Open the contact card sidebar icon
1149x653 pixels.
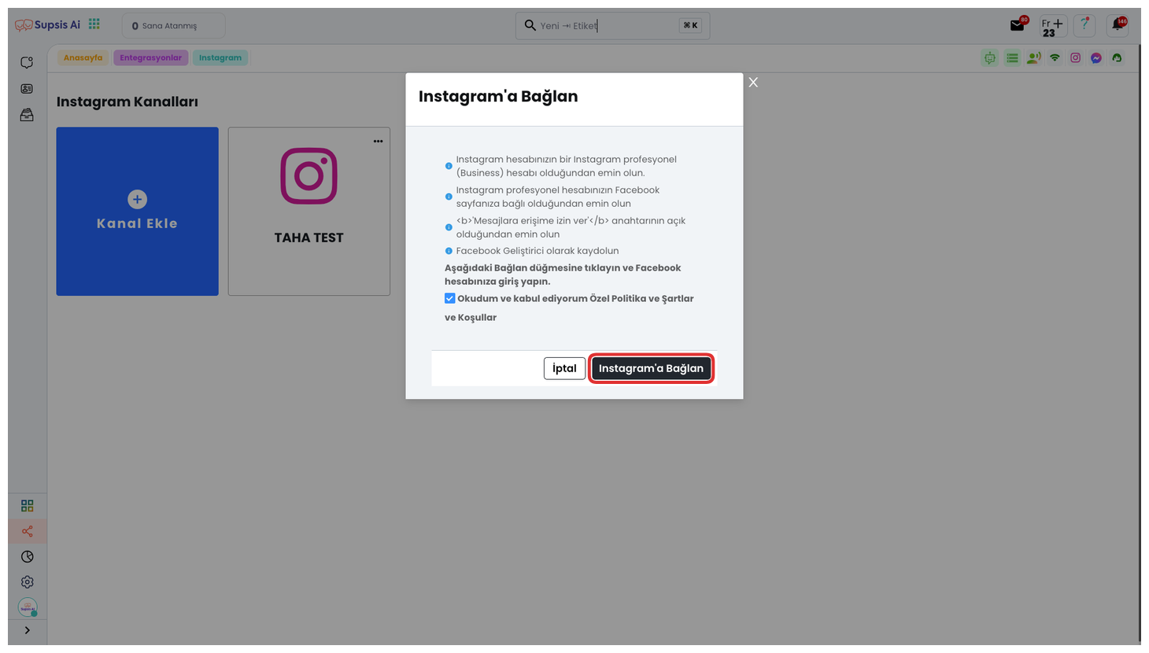click(x=27, y=89)
